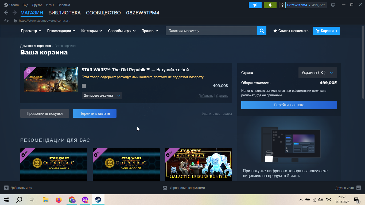
Task: Open the Wishlist (Список желаемого)
Action: click(291, 31)
